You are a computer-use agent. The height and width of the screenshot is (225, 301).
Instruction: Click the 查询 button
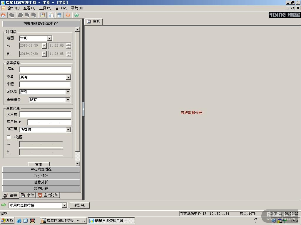click(x=39, y=164)
